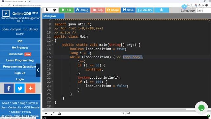Save the current project
The image size is (211, 119).
point(128,10)
